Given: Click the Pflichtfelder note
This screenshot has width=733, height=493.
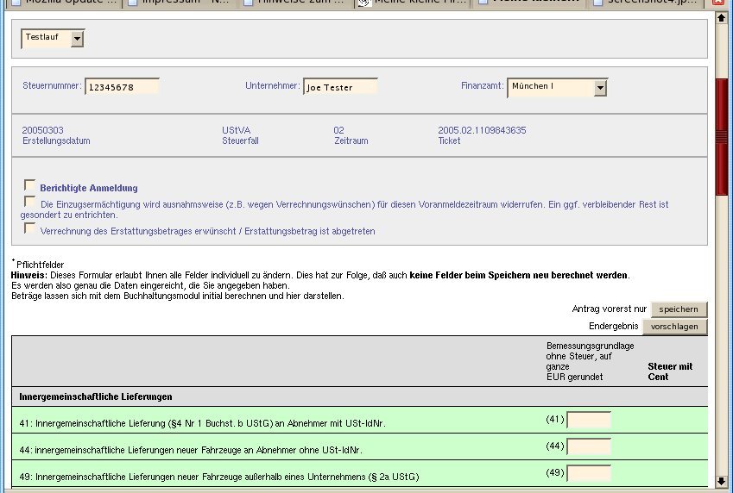Looking at the screenshot, I should point(38,265).
